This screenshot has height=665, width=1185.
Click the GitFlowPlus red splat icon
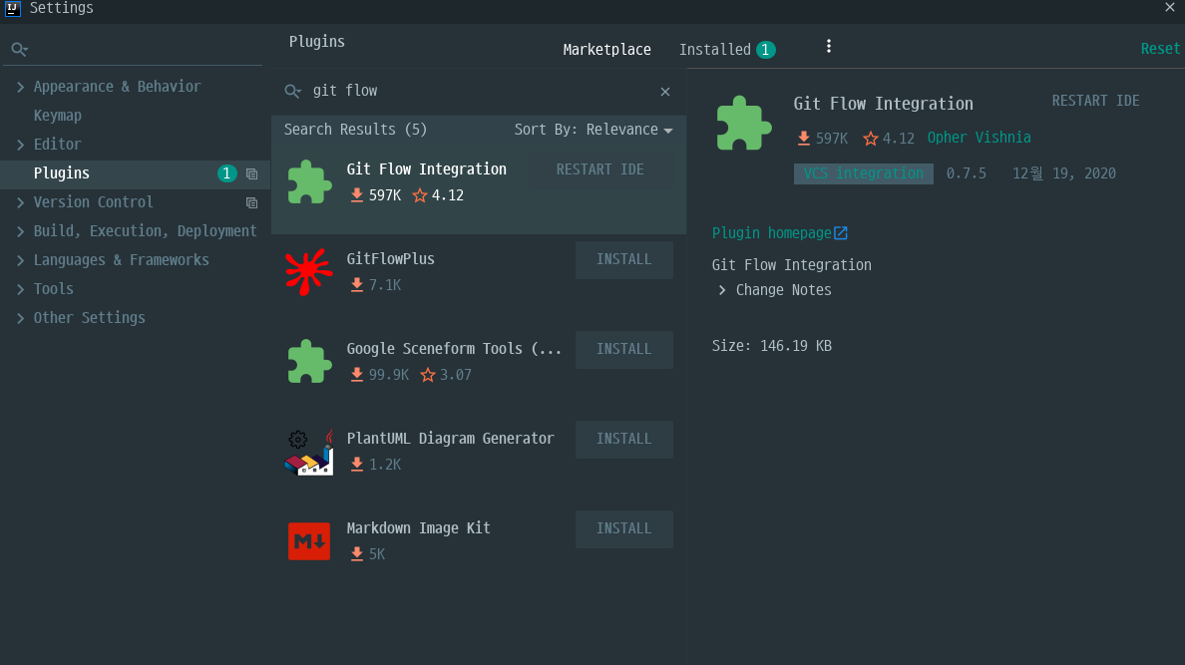tap(308, 271)
